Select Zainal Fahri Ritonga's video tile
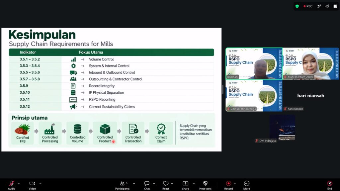 pyautogui.click(x=254, y=96)
